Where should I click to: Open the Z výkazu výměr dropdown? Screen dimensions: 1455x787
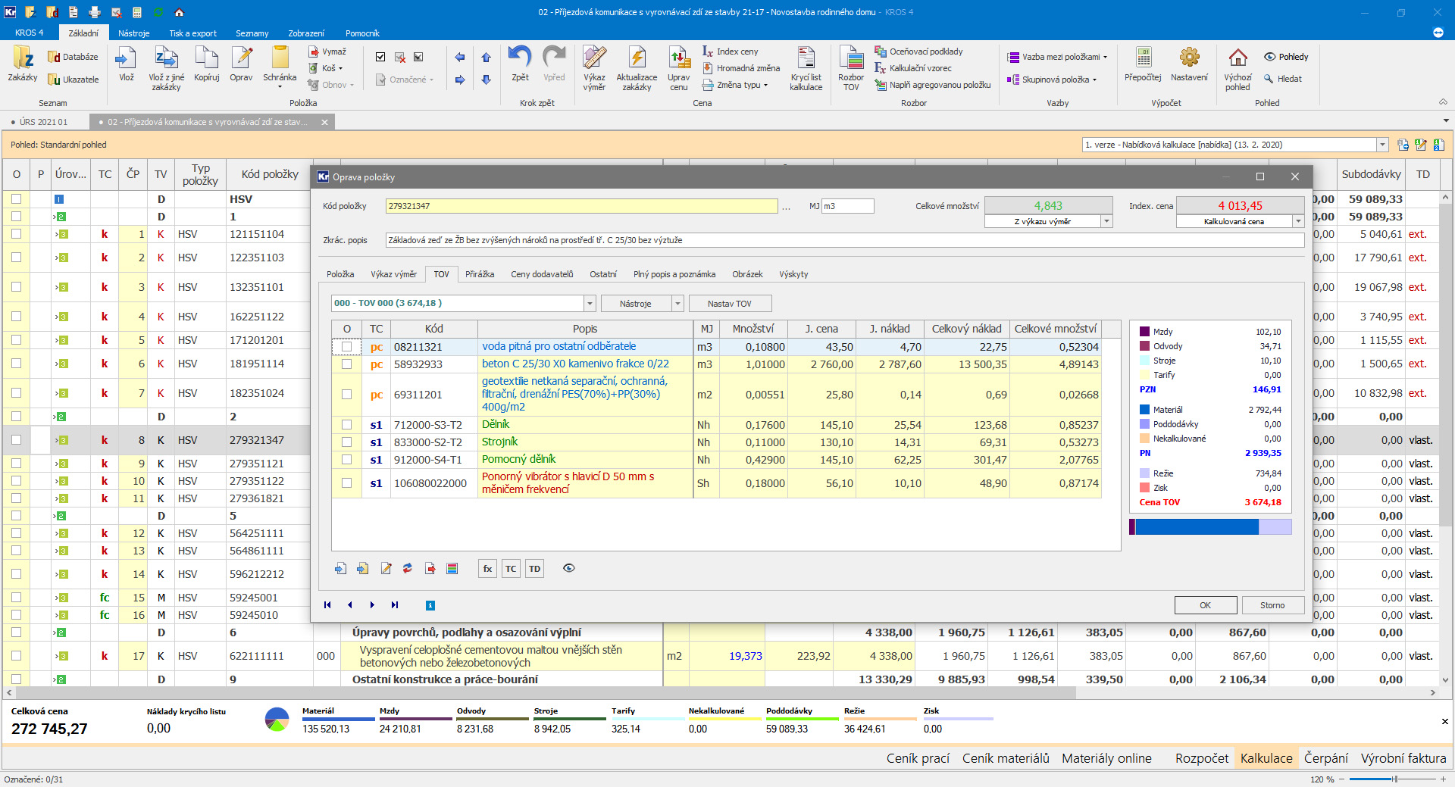coord(1106,222)
